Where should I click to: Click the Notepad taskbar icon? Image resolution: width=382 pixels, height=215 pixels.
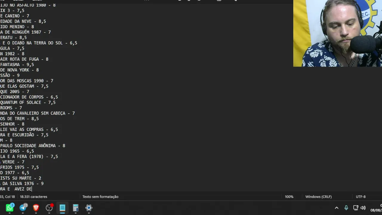click(62, 208)
